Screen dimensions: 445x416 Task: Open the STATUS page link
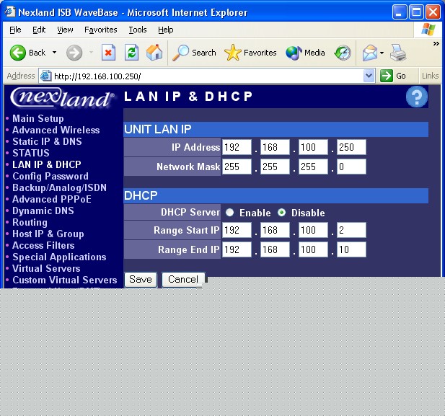click(30, 153)
